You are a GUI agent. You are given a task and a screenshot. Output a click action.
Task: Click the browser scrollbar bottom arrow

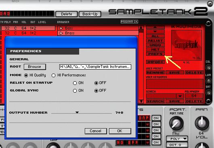tap(141, 101)
